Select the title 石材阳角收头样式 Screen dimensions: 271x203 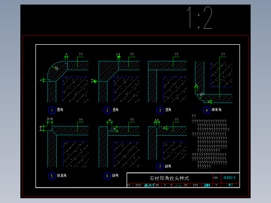pyautogui.click(x=169, y=178)
